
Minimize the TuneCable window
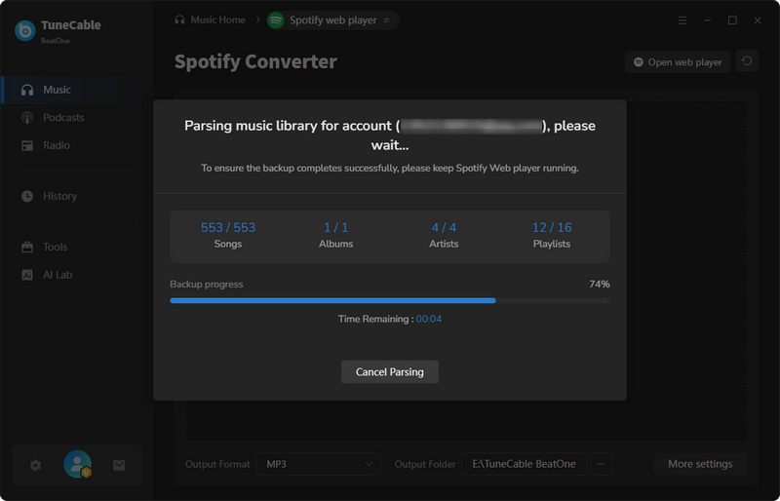pos(708,20)
